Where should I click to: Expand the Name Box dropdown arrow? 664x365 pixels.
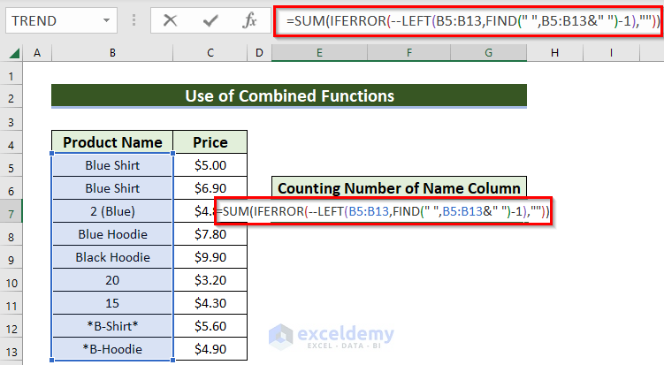106,20
